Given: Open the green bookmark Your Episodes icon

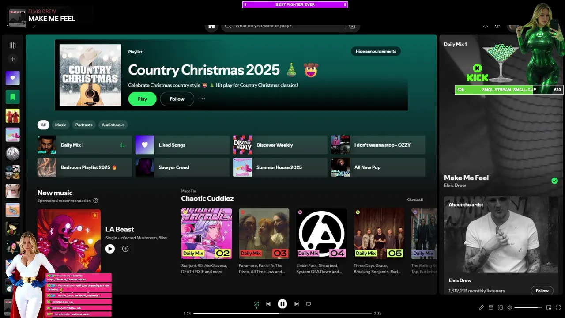Looking at the screenshot, I should coord(12,97).
